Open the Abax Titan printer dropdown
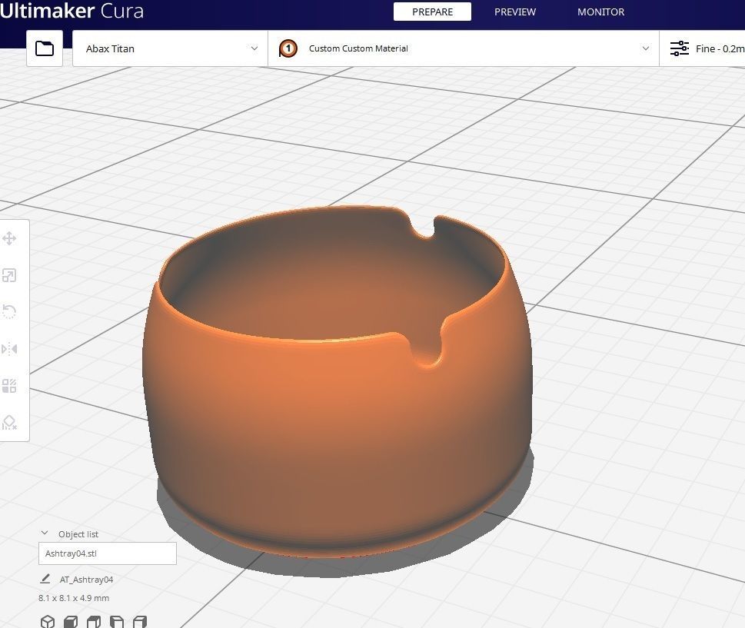The height and width of the screenshot is (628, 745). click(170, 48)
